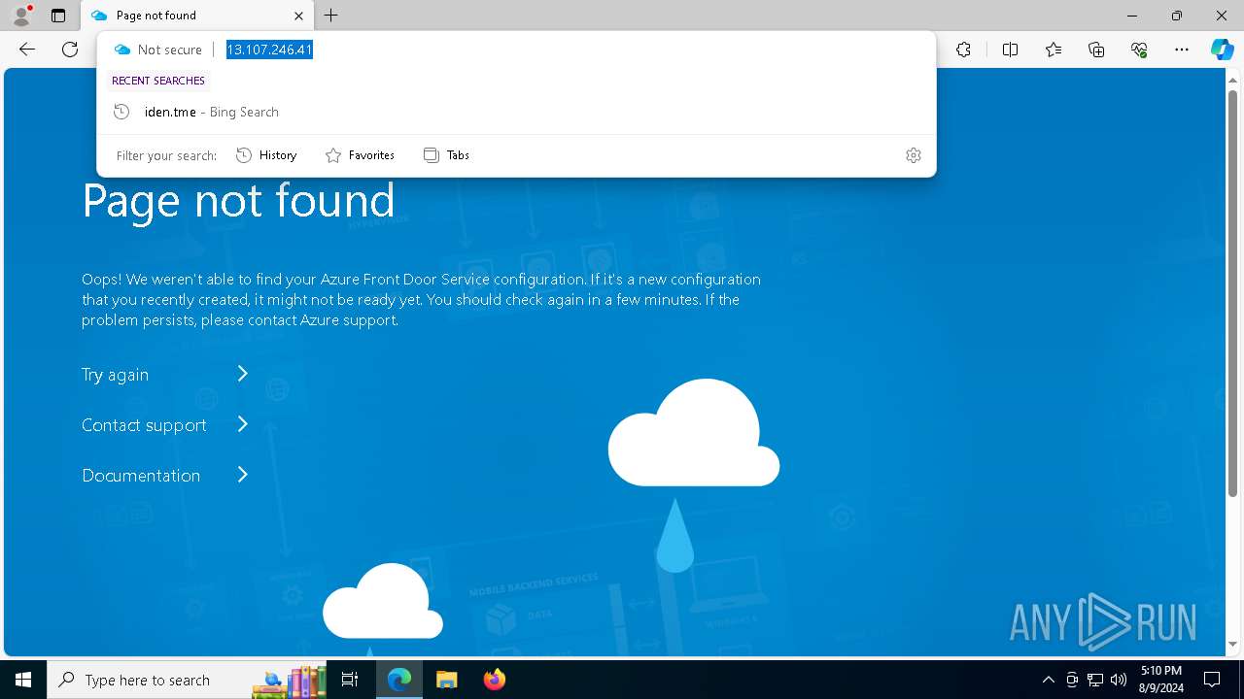Open the notification center icon
This screenshot has height=699, width=1244.
(1212, 680)
